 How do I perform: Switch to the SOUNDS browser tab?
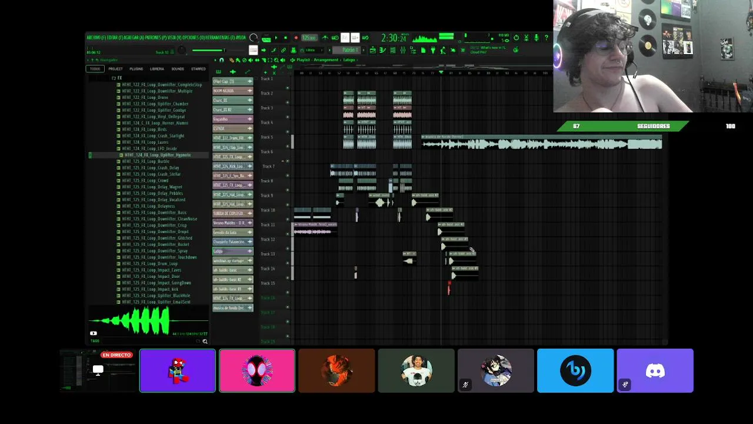click(178, 69)
